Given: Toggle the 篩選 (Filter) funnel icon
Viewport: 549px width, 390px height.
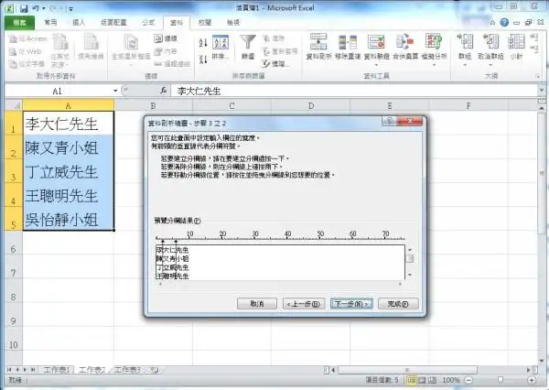Looking at the screenshot, I should (x=248, y=48).
